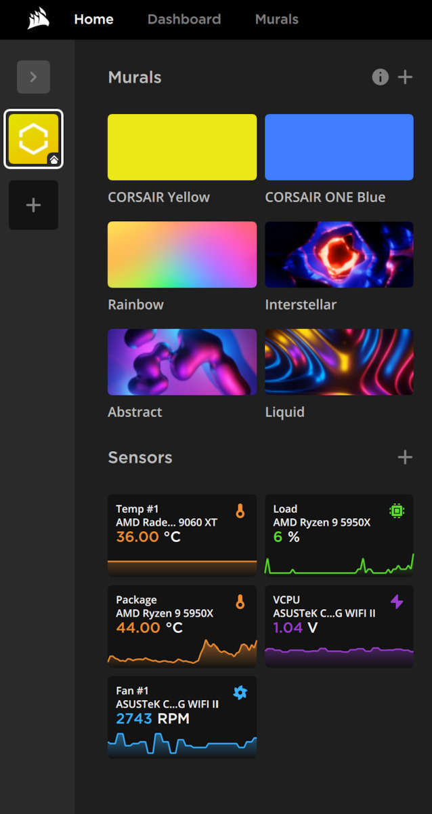432x814 pixels.
Task: Click the fan gear icon on Fan #1
Action: tap(240, 693)
